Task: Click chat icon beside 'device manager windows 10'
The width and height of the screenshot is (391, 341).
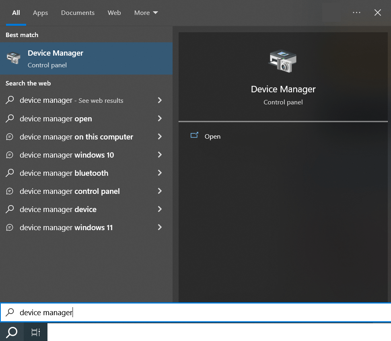Action: pos(10,155)
